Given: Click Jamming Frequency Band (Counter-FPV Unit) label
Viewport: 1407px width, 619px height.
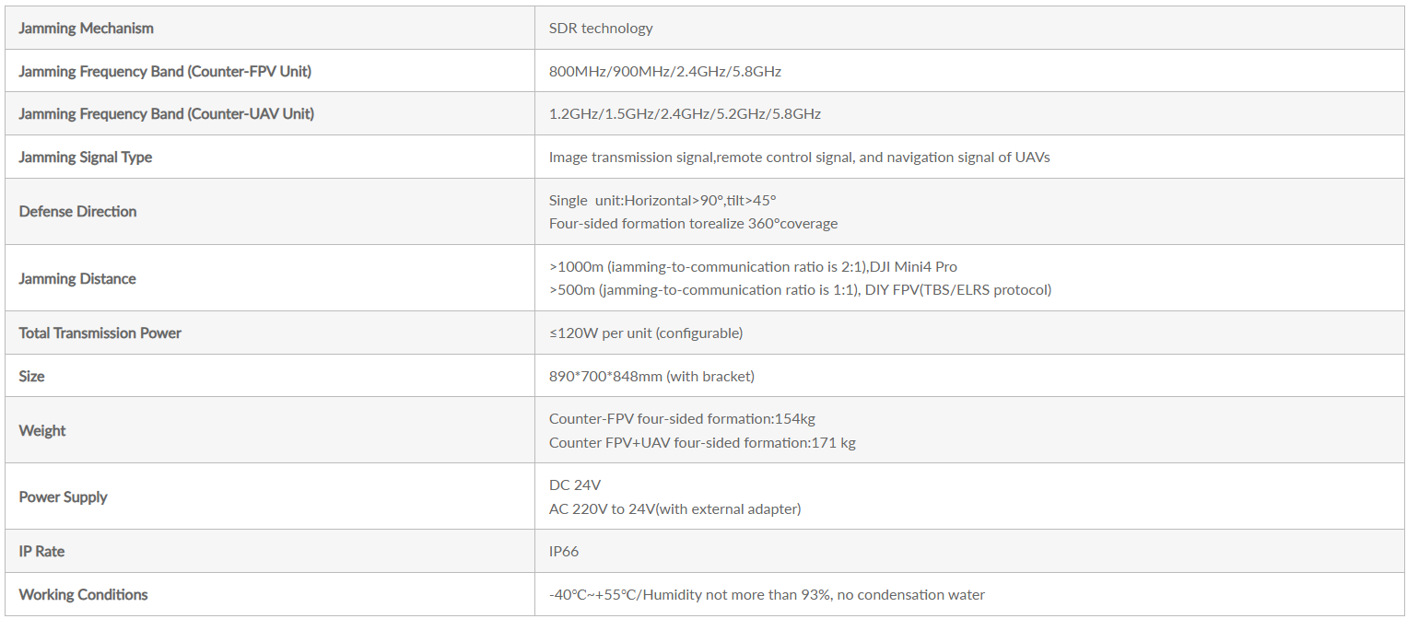Looking at the screenshot, I should [165, 71].
